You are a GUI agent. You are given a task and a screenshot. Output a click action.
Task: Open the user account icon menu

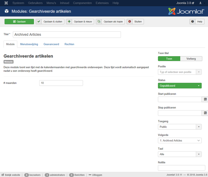pyautogui.click(x=200, y=3)
